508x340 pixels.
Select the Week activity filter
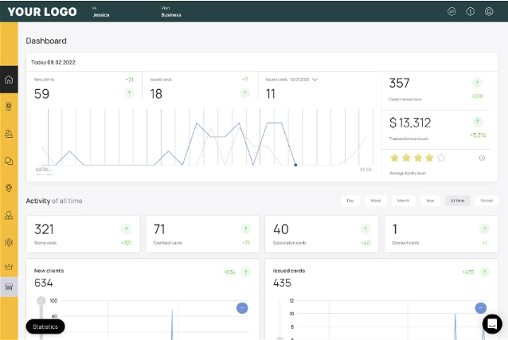[375, 201]
